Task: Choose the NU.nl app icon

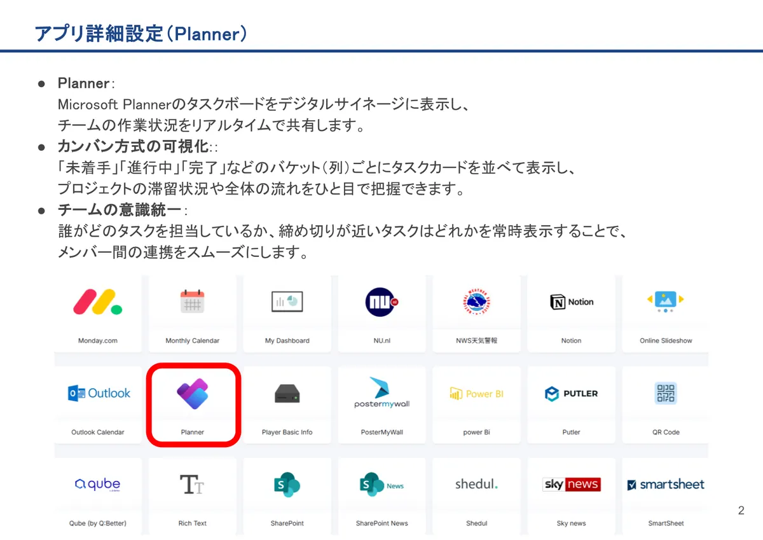Action: [381, 302]
